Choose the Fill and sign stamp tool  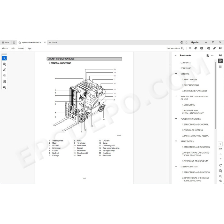tap(4, 87)
